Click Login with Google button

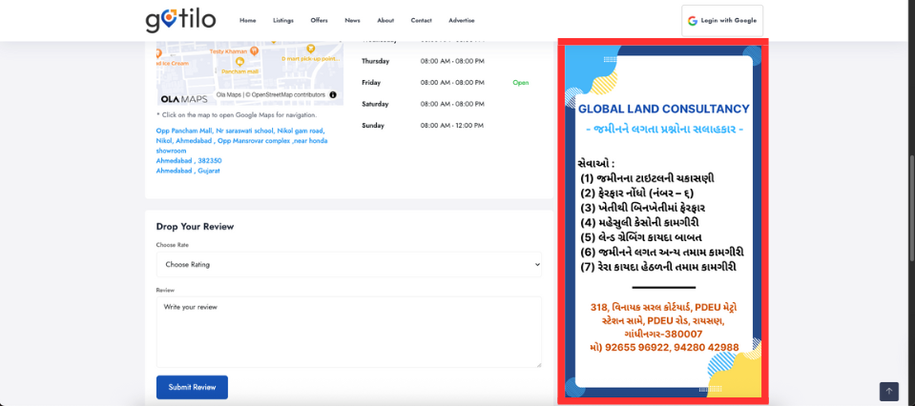point(722,20)
